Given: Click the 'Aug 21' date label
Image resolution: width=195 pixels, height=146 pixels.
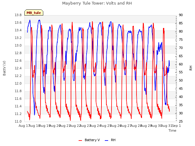Looking at the screenshot, I should 65,126.
